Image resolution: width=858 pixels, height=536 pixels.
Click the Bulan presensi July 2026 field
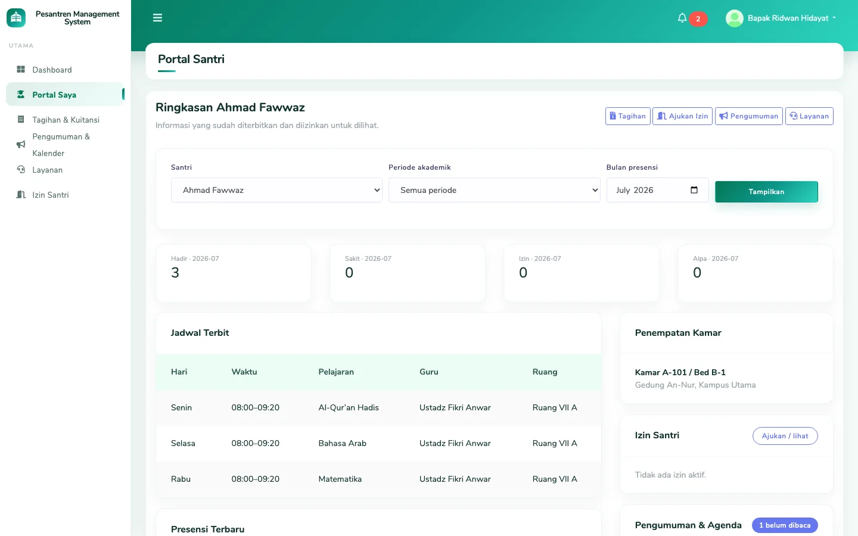(657, 190)
